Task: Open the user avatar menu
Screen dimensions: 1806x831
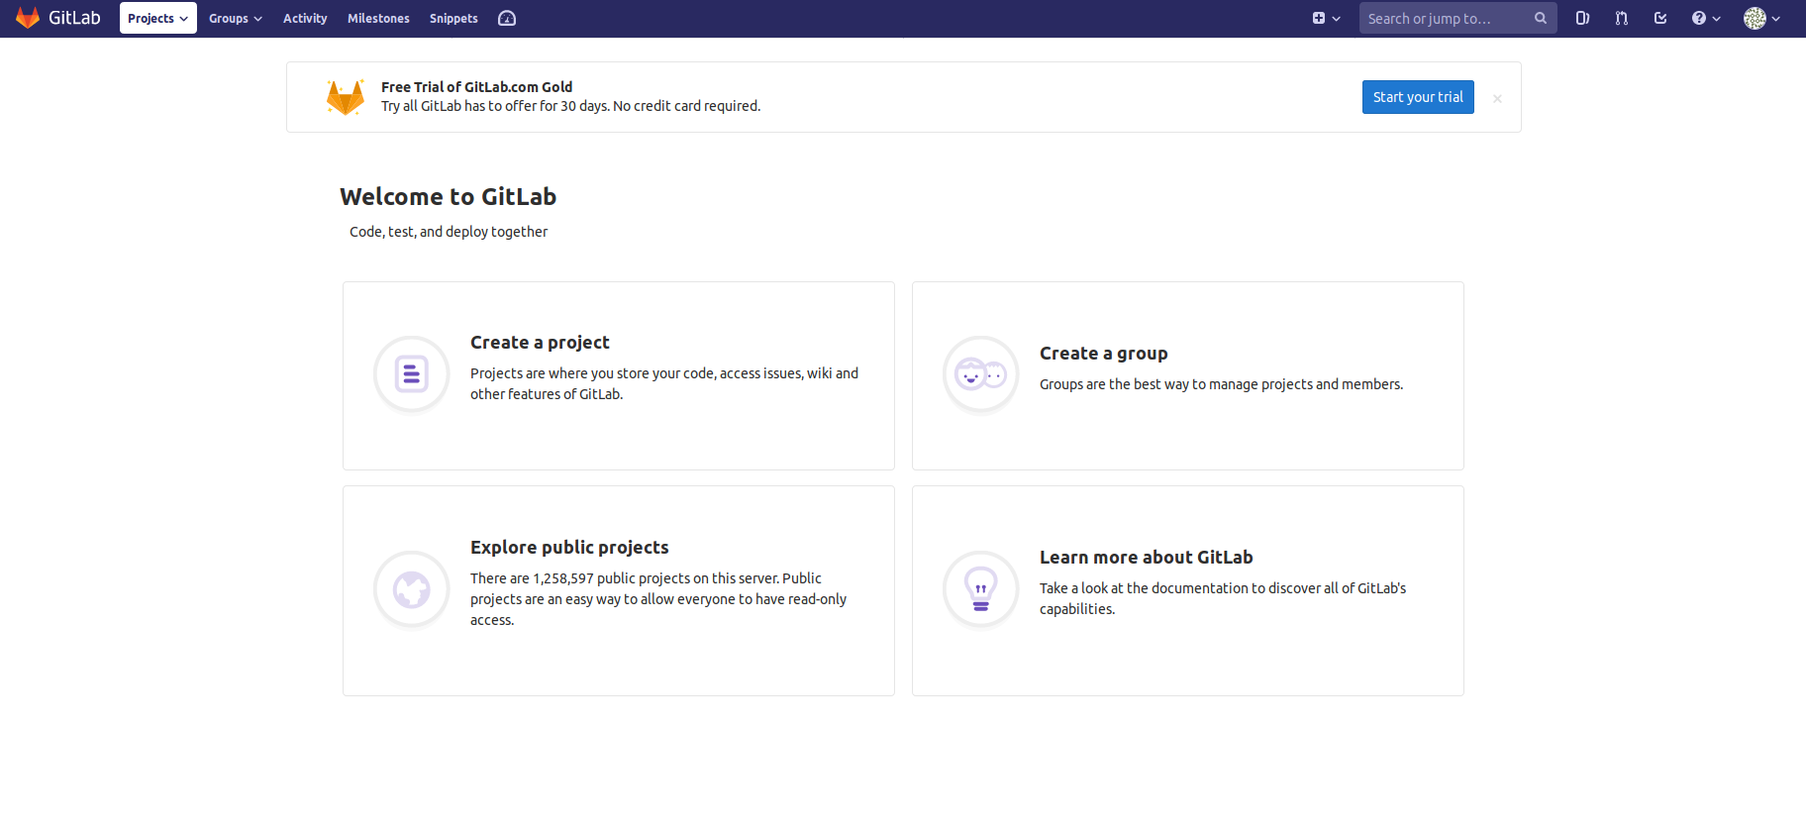Action: pos(1761,18)
